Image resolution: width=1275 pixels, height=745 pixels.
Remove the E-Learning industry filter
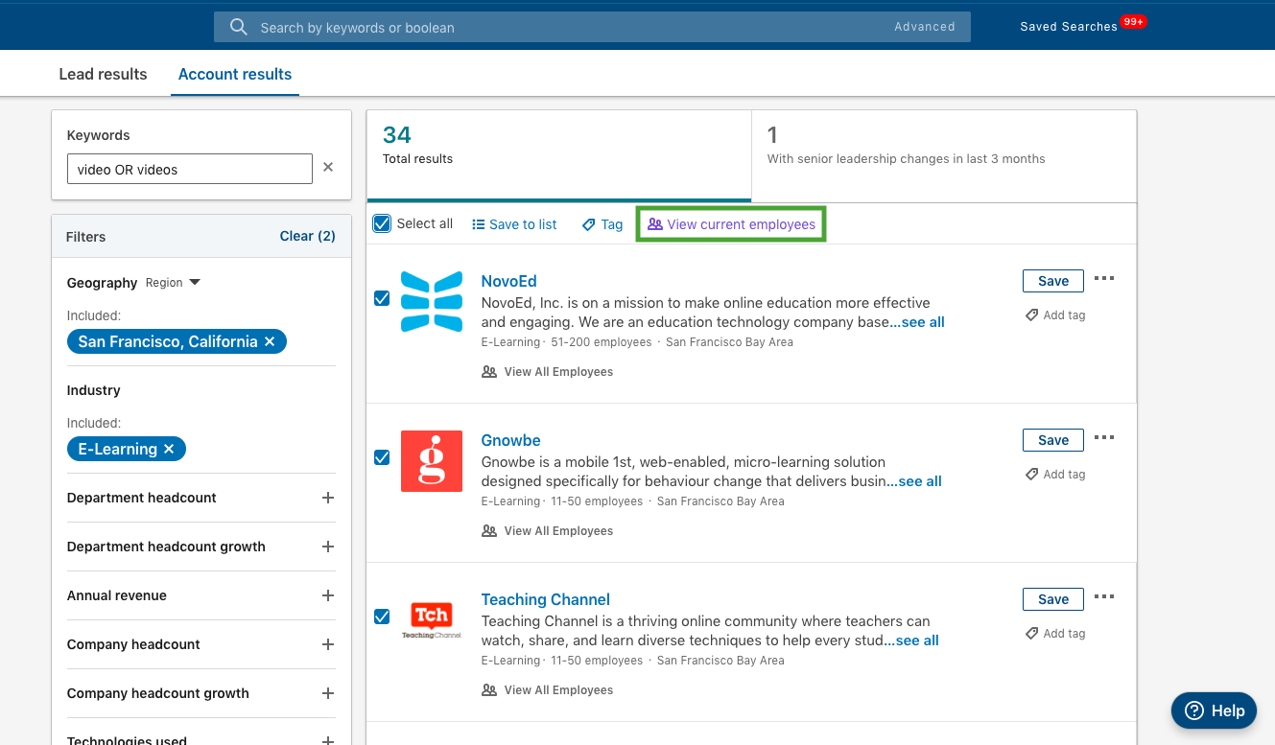pyautogui.click(x=169, y=449)
